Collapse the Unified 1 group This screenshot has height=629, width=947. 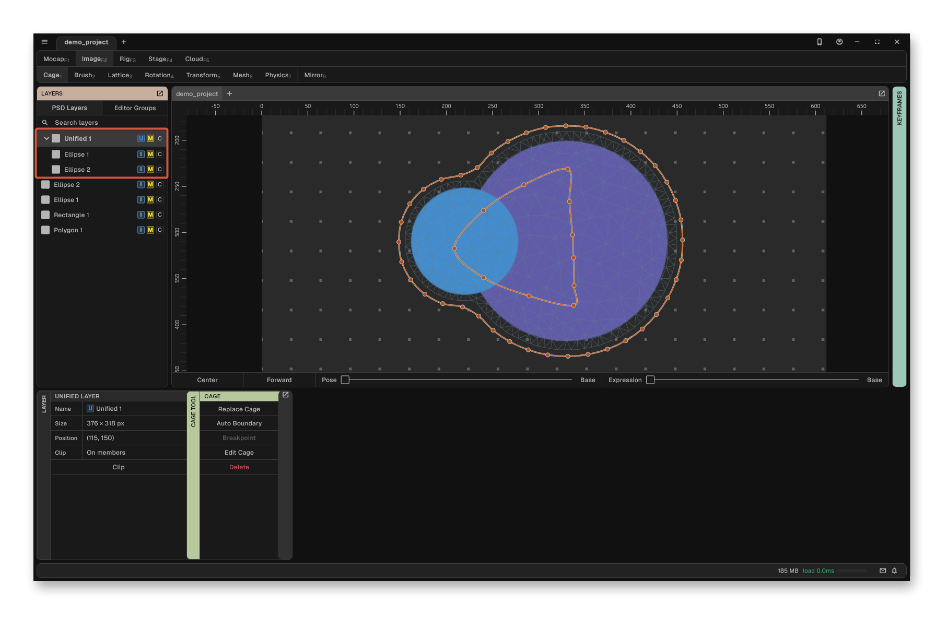[x=46, y=138]
